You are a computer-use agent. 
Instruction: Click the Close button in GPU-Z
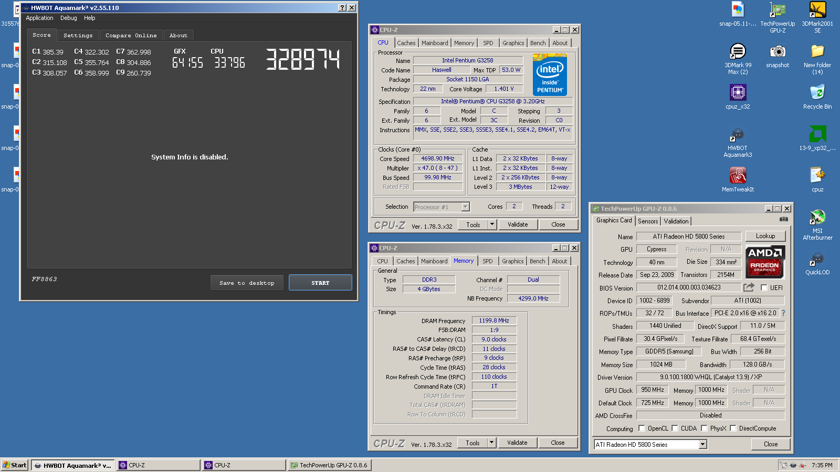771,444
